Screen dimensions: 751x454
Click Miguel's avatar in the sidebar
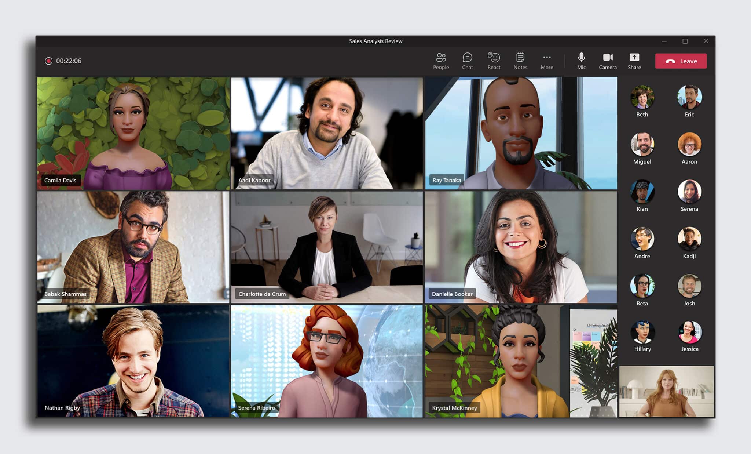pos(642,144)
